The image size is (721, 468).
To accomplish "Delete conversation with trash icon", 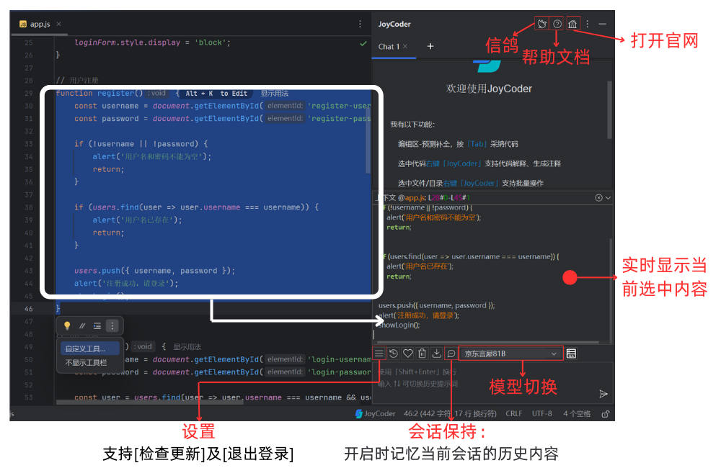I will [422, 354].
